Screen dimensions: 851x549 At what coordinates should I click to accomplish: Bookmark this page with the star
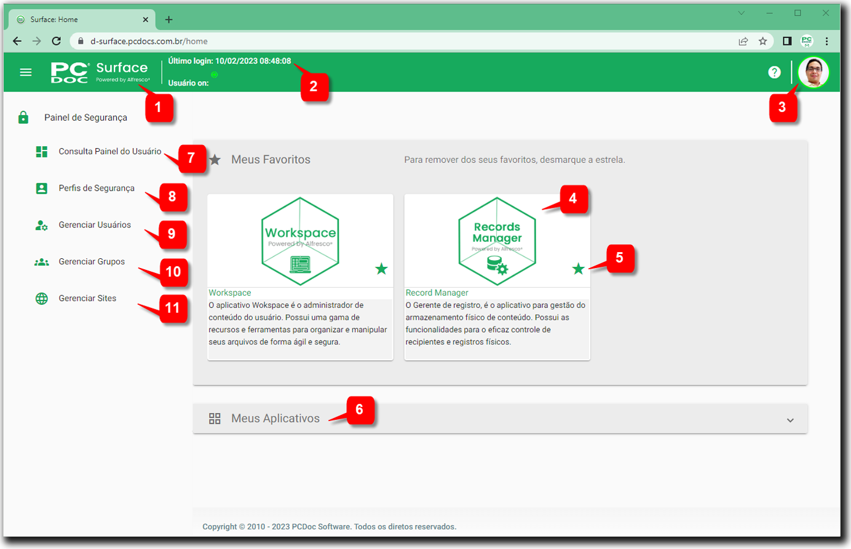(x=762, y=41)
